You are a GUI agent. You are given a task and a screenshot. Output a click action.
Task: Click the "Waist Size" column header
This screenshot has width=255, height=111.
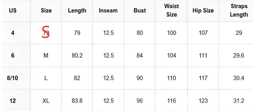pyautogui.click(x=171, y=10)
